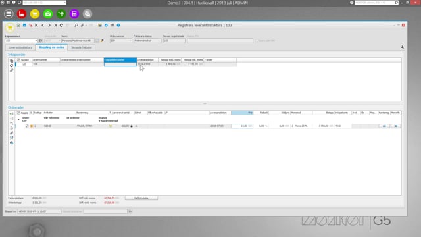Click the Benämning column header

92,113
